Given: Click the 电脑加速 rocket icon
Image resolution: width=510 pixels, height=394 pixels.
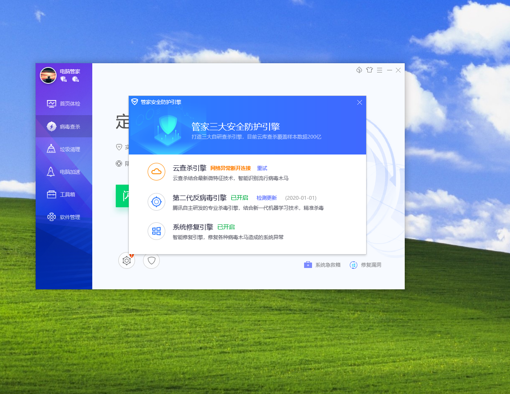Looking at the screenshot, I should click(51, 172).
